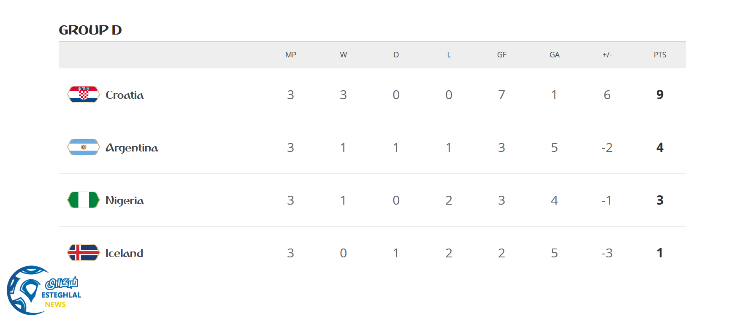Click the W column header
Image resolution: width=739 pixels, height=327 pixels.
pyautogui.click(x=344, y=55)
